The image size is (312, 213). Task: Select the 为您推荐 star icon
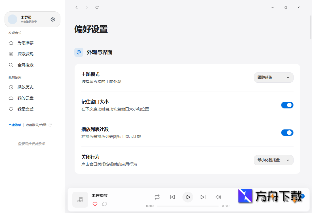point(11,43)
